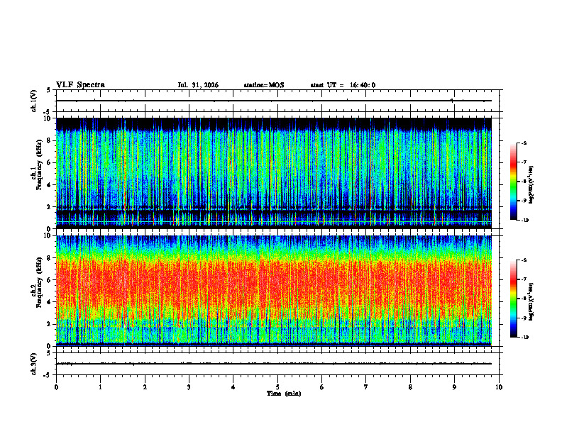The image size is (562, 434).
Task: Click the "VLF Spectra" title text
Action: coord(80,85)
